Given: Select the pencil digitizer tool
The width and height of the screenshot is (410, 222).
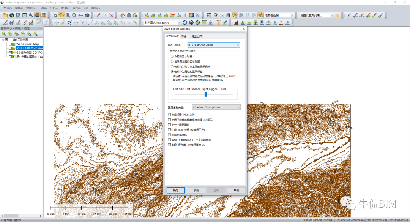Looking at the screenshot, I should tap(98, 16).
